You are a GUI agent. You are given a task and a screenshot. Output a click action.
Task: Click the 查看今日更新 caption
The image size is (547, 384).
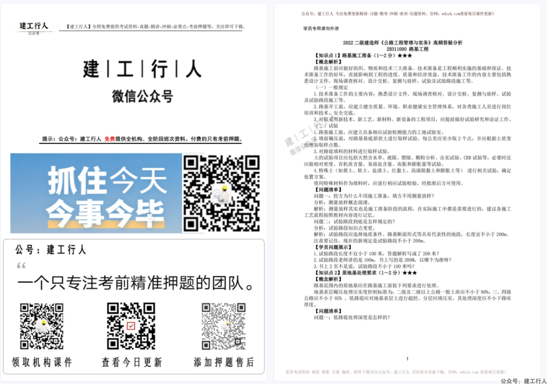coord(131,362)
